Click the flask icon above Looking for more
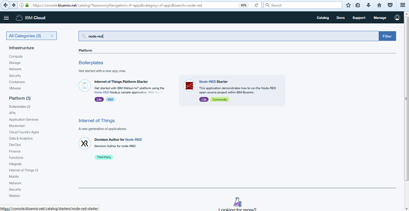 click(237, 202)
